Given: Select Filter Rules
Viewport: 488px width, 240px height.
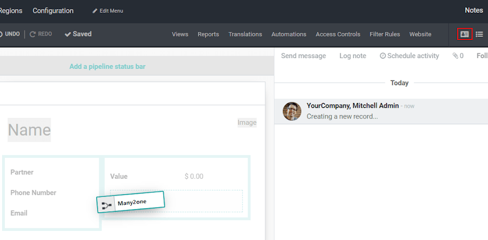Looking at the screenshot, I should click(x=384, y=34).
